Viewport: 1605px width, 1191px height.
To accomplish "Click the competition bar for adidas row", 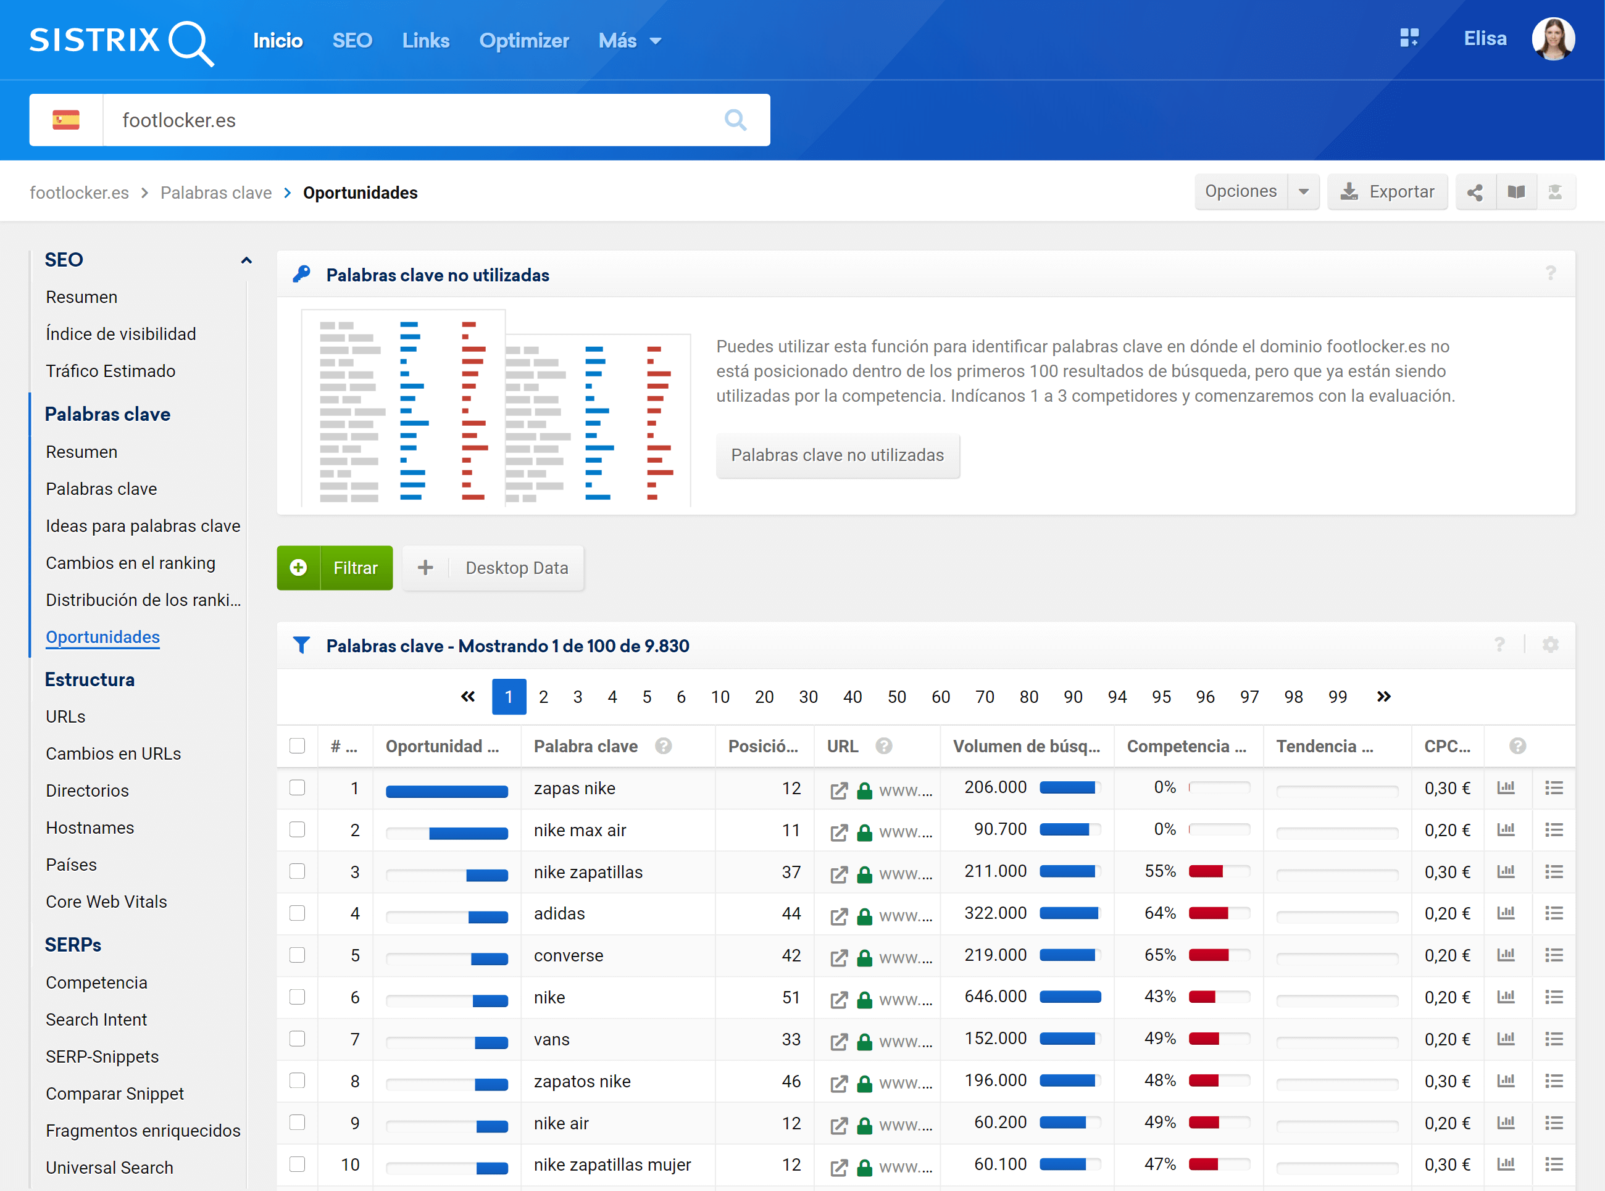I will click(x=1218, y=913).
